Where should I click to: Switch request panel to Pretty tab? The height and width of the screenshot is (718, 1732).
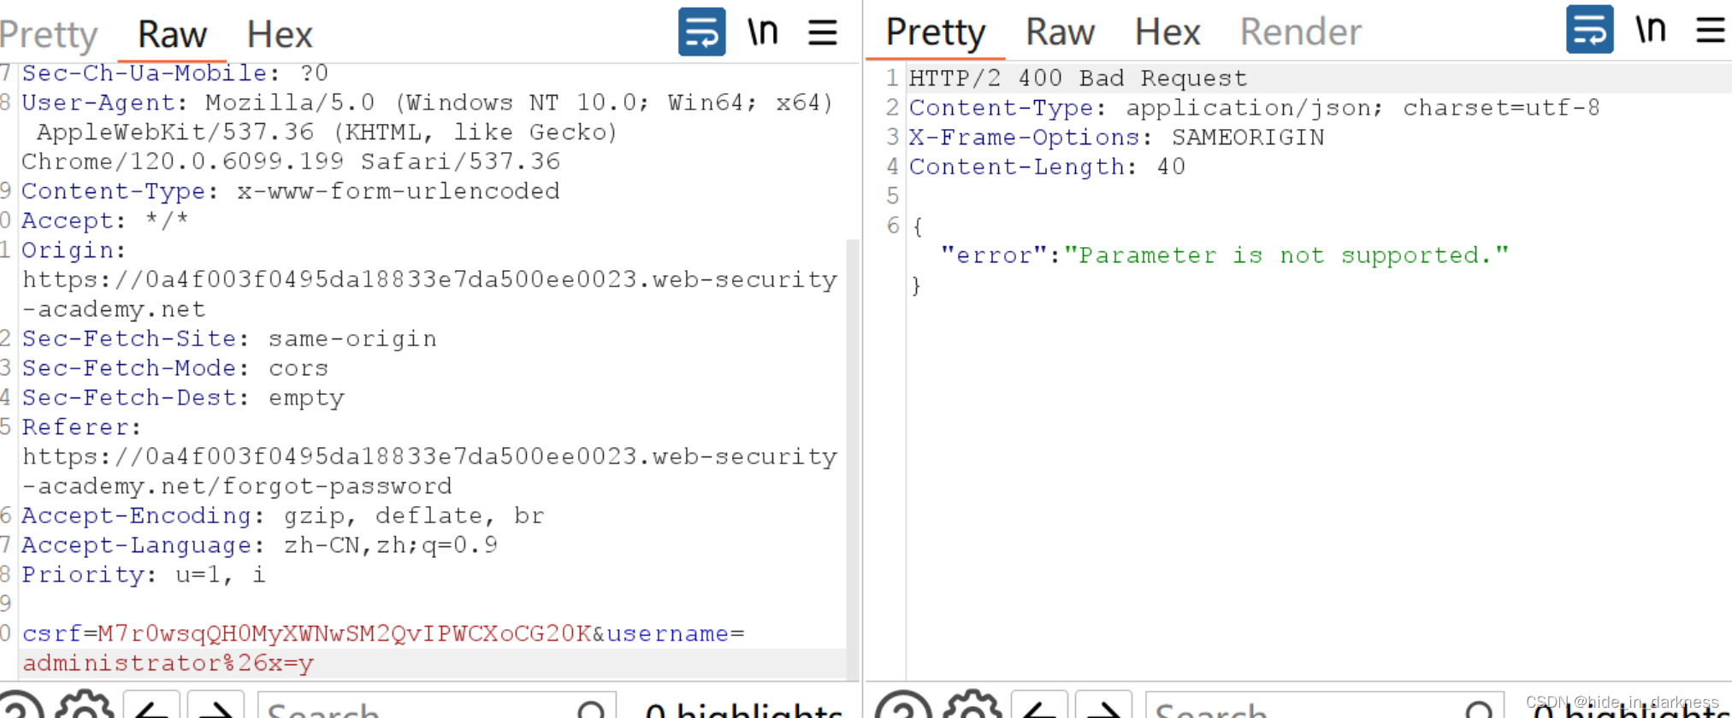pyautogui.click(x=49, y=35)
